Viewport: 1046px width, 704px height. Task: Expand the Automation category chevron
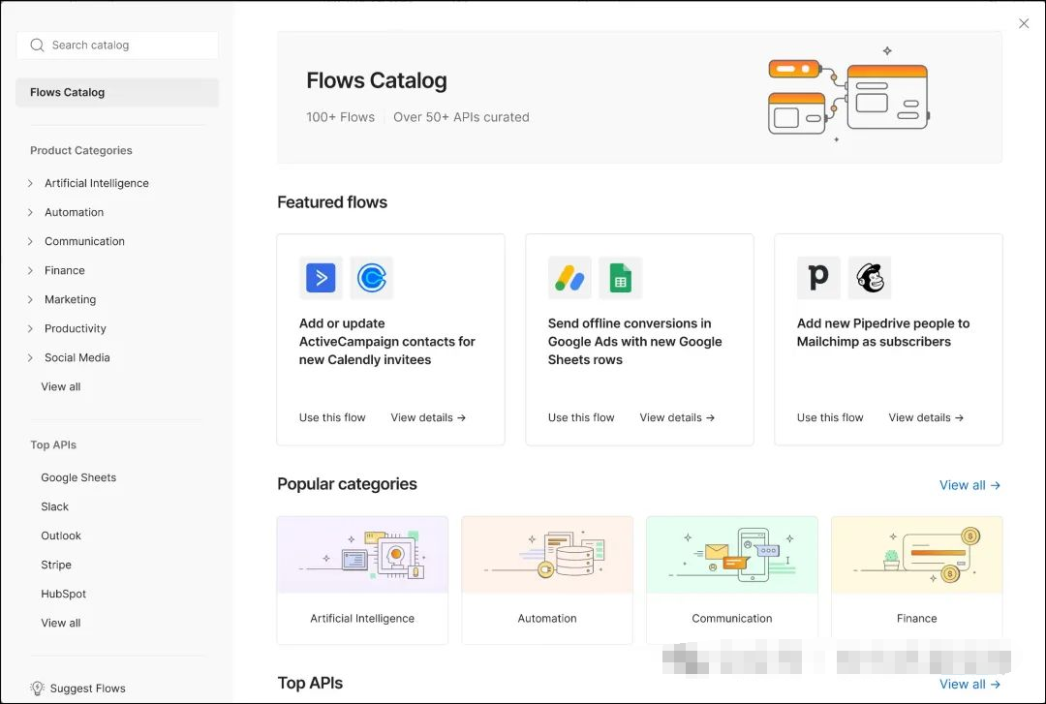click(x=30, y=212)
